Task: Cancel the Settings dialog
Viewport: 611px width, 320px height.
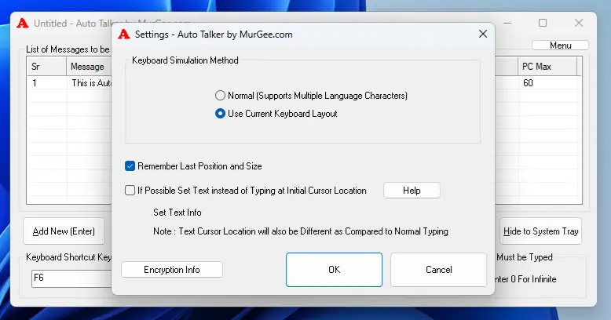Action: [x=438, y=270]
